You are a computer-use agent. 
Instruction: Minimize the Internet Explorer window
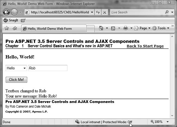[x=153, y=3]
